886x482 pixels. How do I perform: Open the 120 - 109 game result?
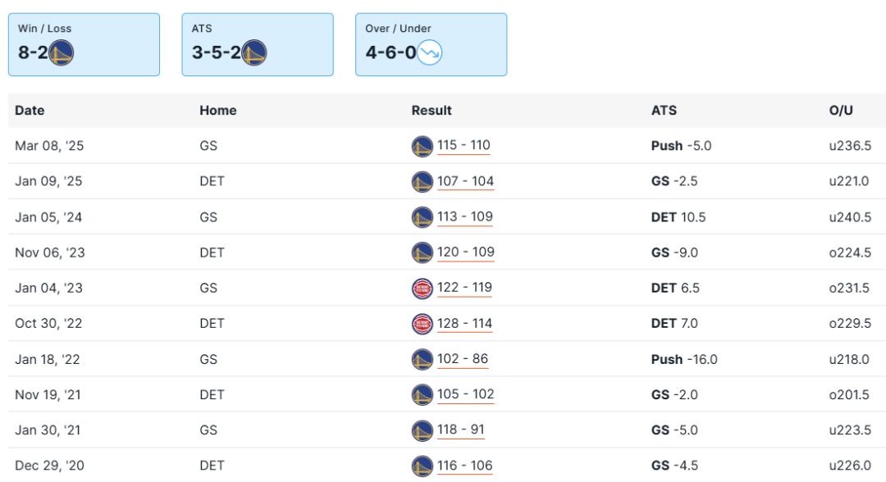(466, 252)
